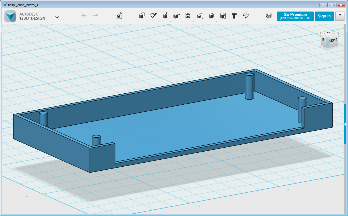Screen dimensions: 348x216
Task: Select the Measure tool icon
Action: pyautogui.click(x=223, y=16)
